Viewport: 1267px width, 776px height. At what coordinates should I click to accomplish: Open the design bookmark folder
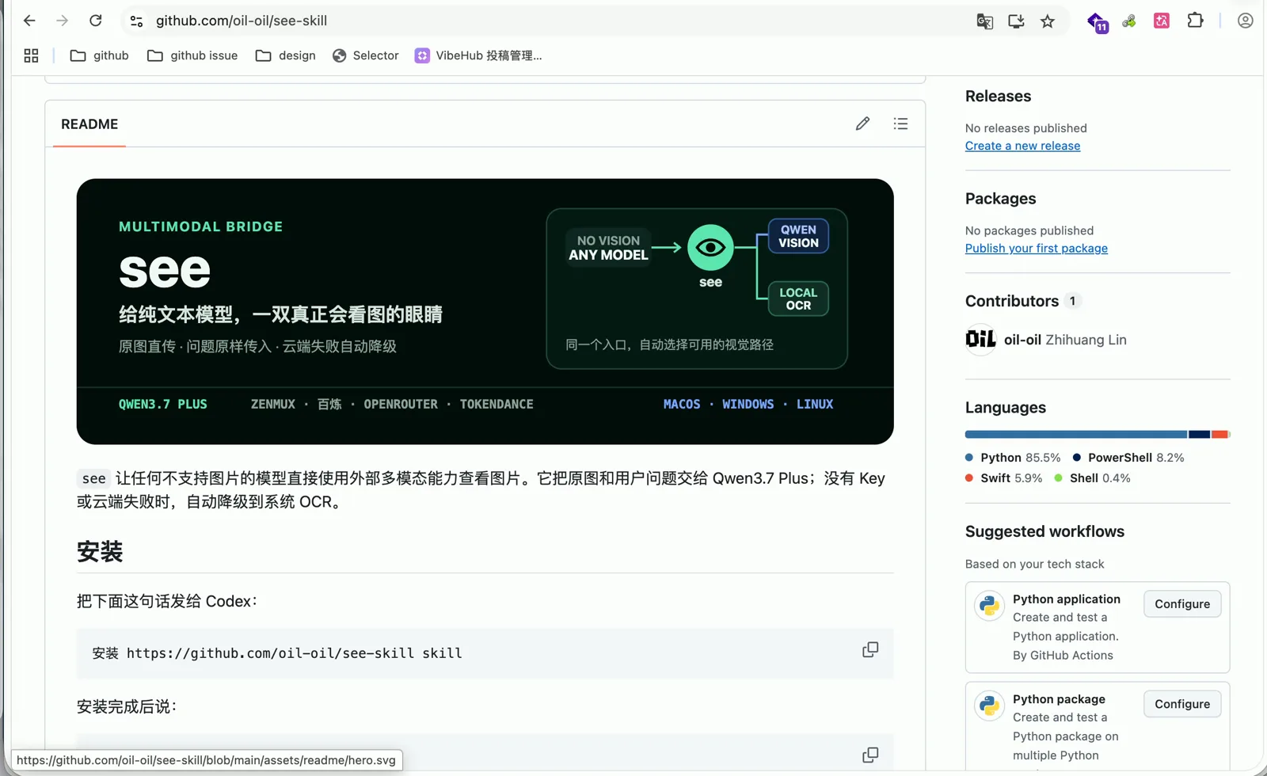tap(286, 55)
